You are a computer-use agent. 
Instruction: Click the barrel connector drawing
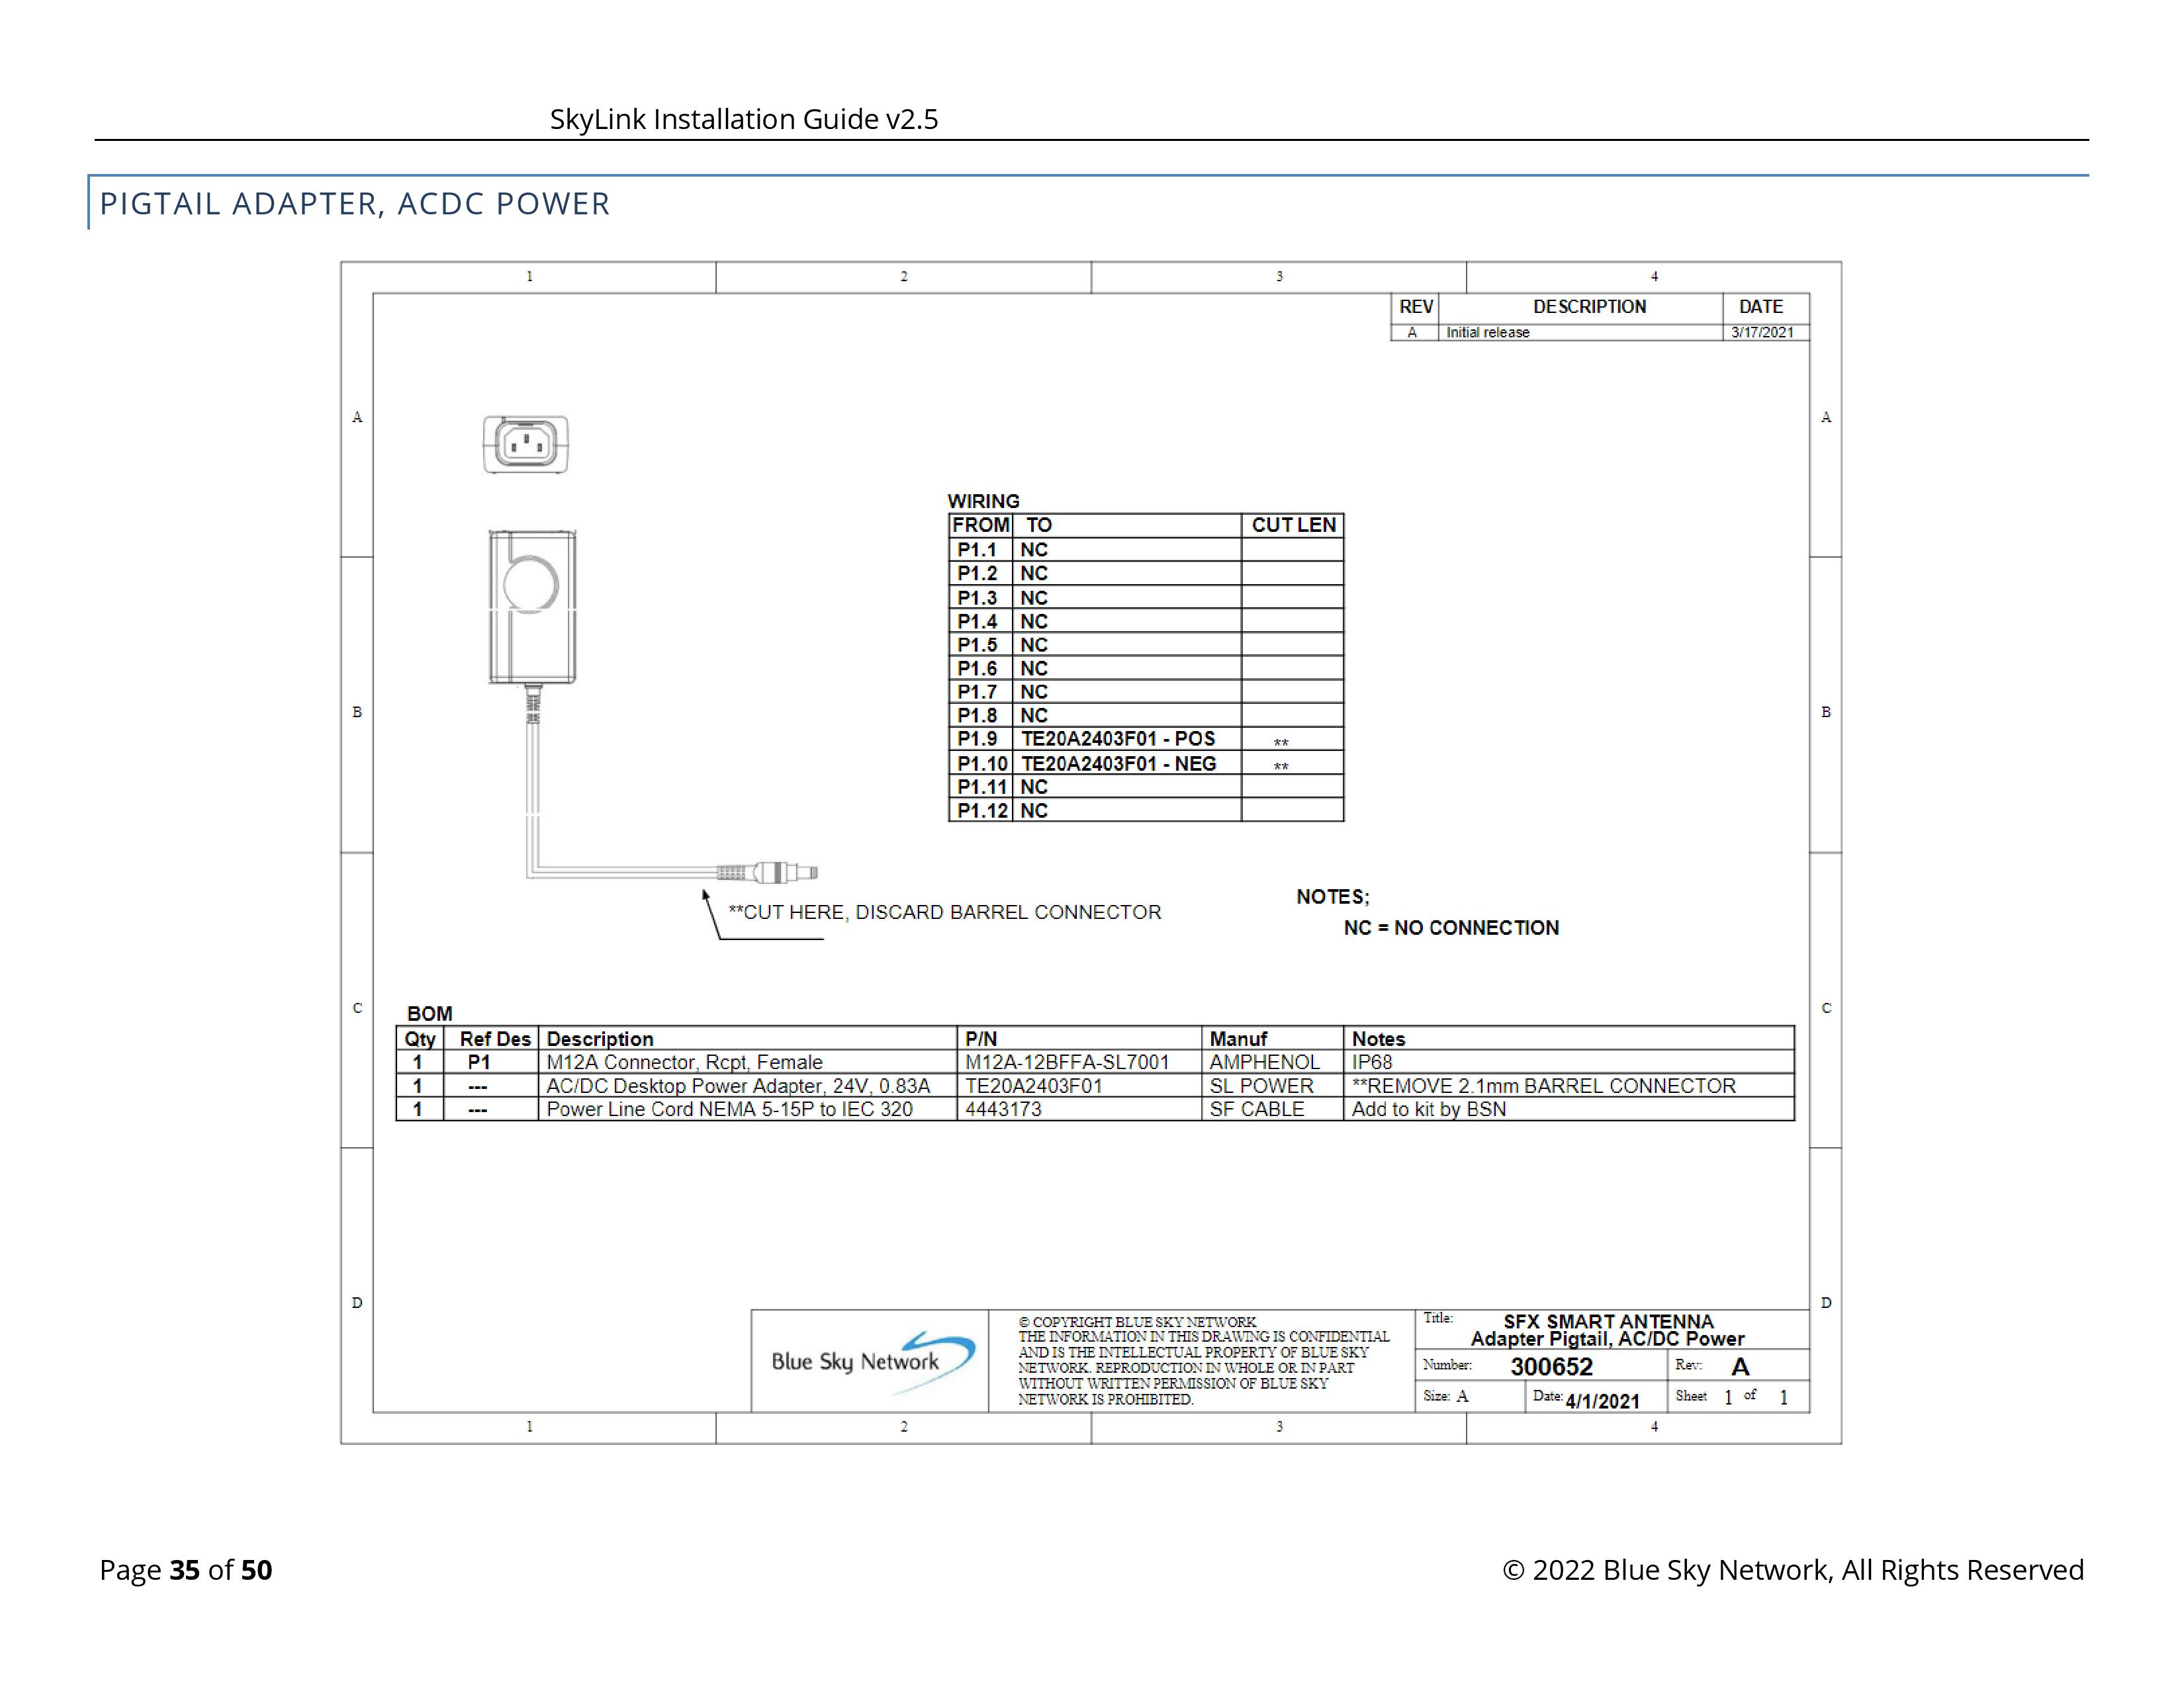pos(768,873)
